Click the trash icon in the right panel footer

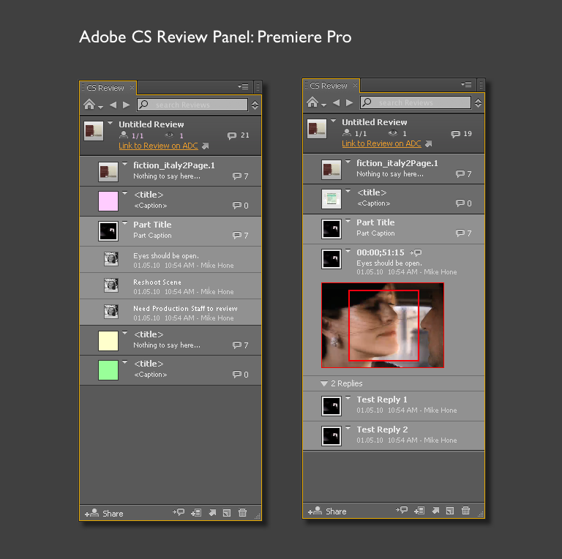[x=466, y=510]
